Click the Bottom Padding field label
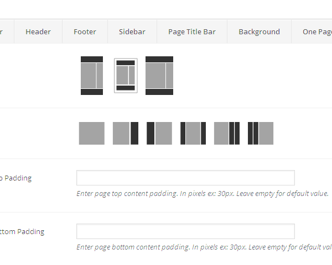 tap(22, 232)
